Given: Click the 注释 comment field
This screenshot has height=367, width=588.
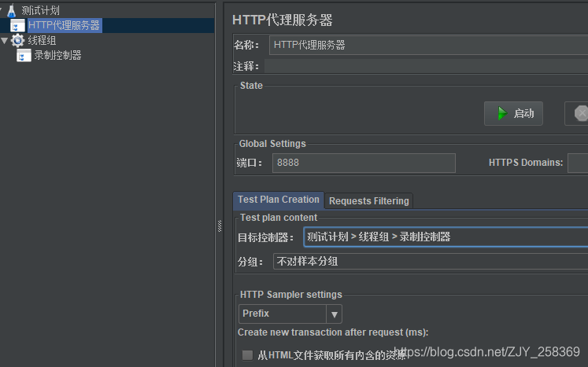Looking at the screenshot, I should [426, 66].
